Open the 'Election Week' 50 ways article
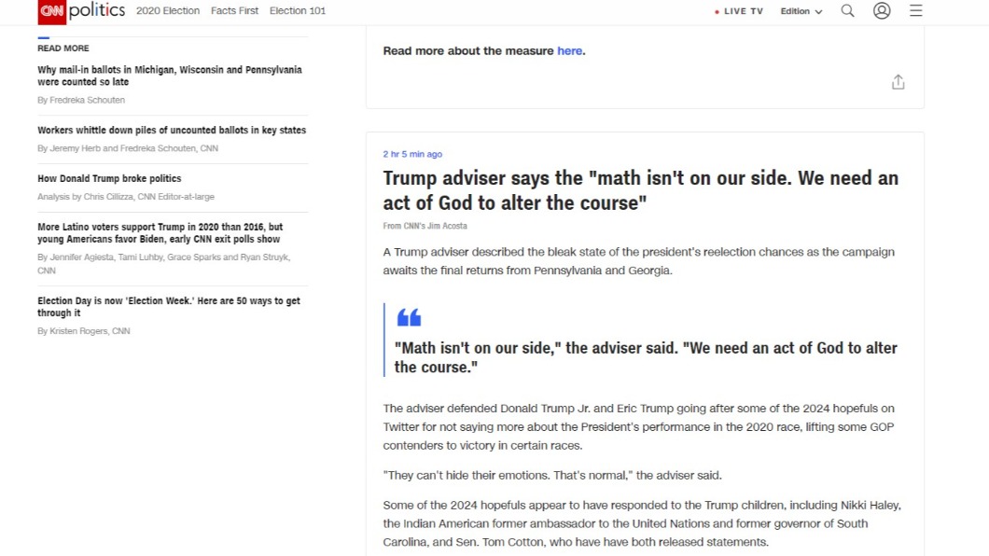 pyautogui.click(x=169, y=306)
